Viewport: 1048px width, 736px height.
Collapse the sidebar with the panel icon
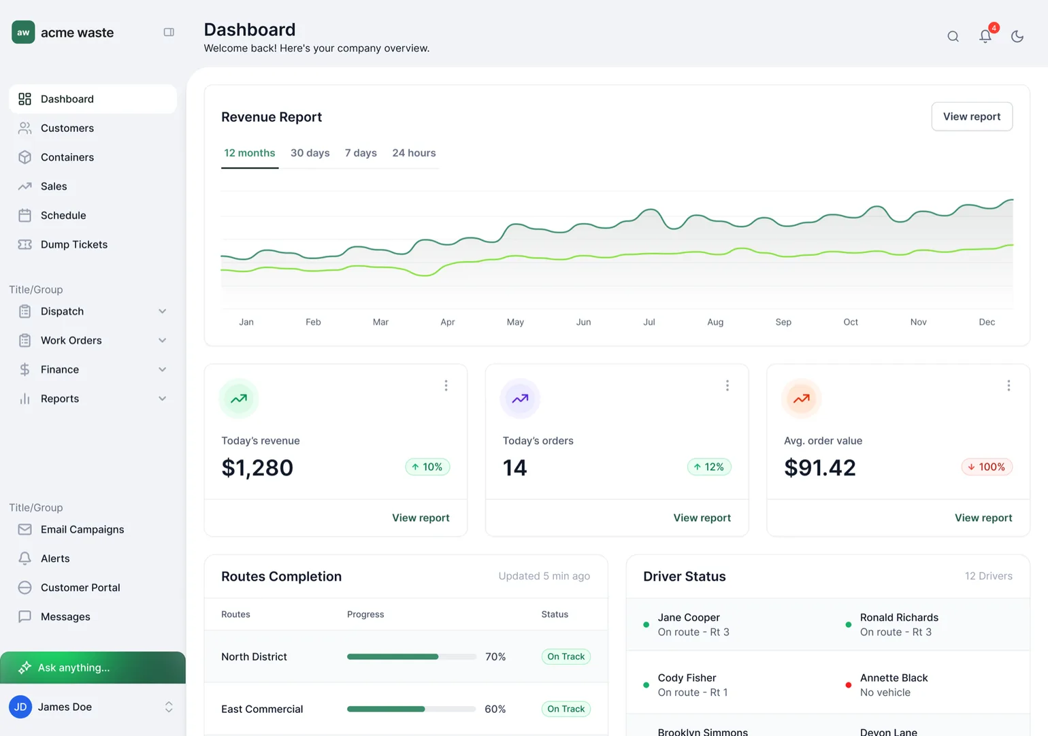tap(169, 32)
